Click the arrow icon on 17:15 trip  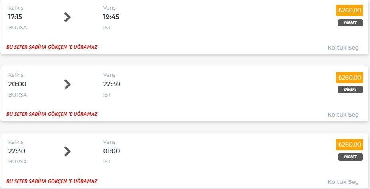point(68,17)
